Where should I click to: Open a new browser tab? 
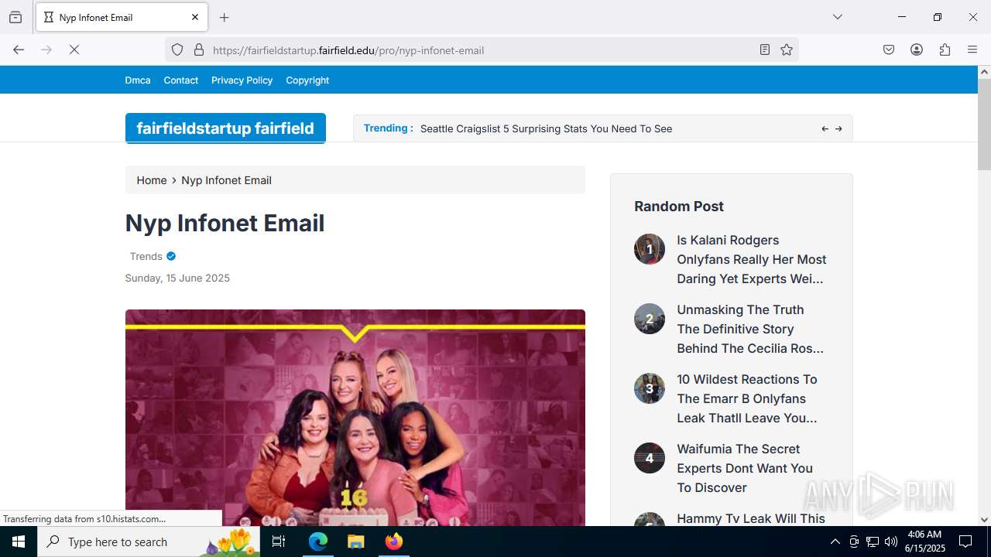coord(225,17)
